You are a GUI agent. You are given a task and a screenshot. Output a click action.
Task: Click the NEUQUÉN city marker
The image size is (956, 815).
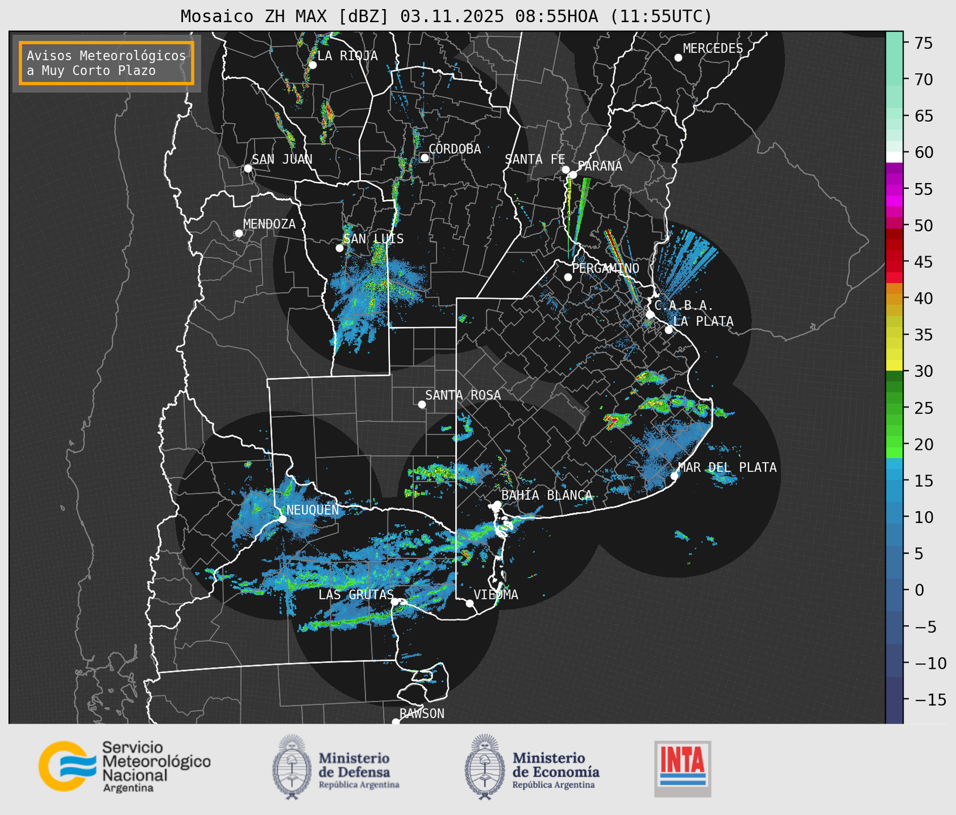pos(282,519)
